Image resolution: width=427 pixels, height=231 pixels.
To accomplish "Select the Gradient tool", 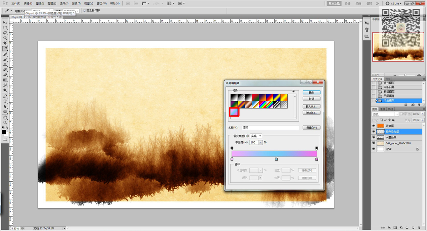I will pos(5,80).
